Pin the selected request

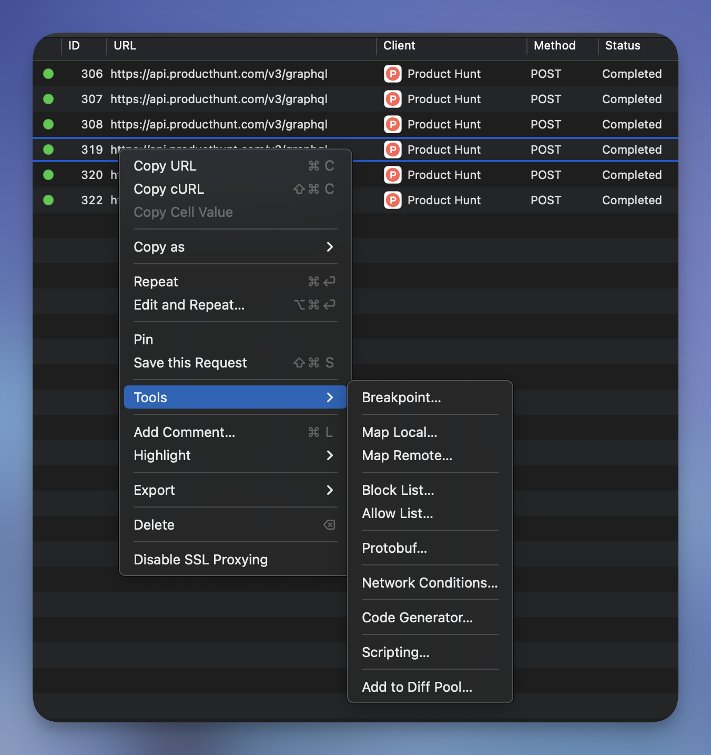click(235, 340)
